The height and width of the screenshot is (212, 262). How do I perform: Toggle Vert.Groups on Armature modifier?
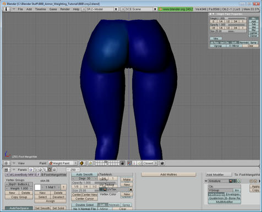pos(216,194)
